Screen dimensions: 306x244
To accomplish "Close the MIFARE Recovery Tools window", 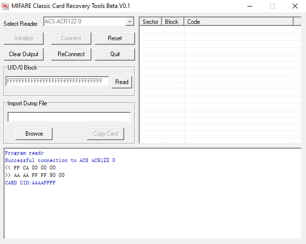I will tap(295, 6).
